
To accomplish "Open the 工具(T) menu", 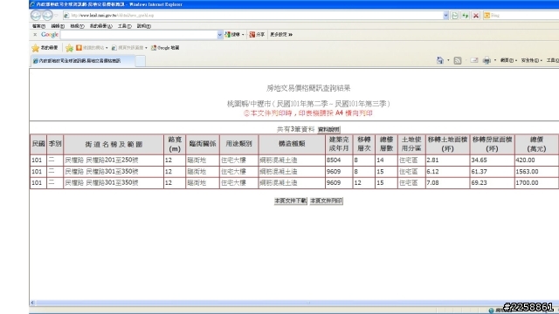I will pyautogui.click(x=124, y=26).
